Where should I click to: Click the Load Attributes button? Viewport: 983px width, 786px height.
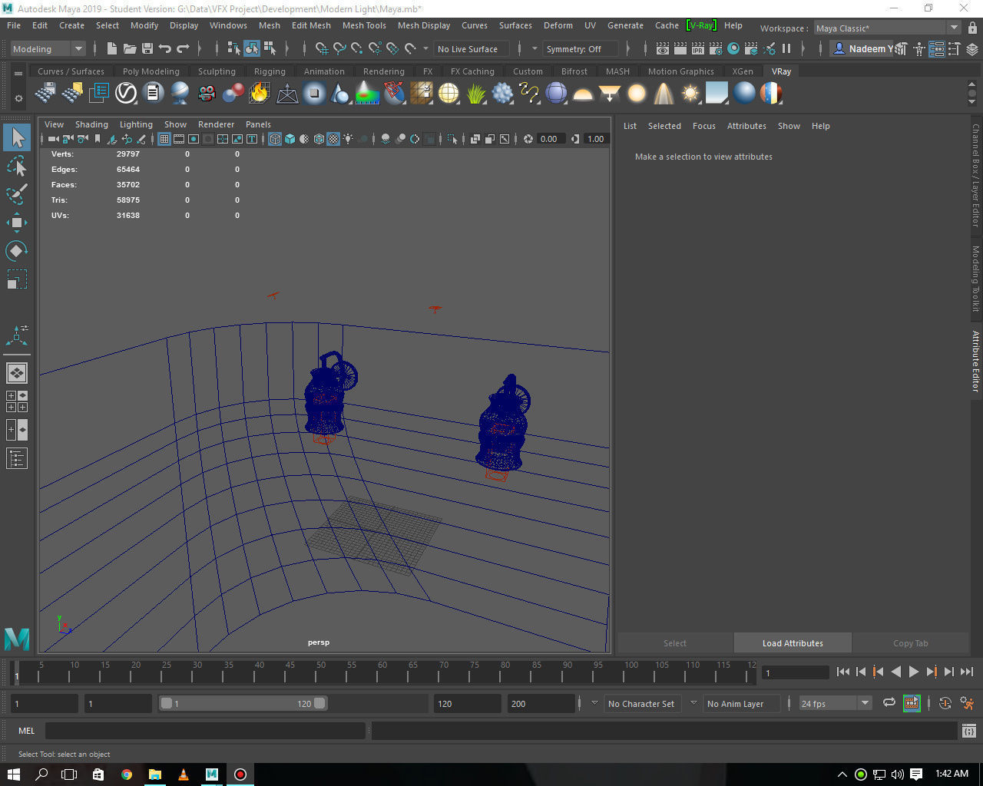[793, 643]
